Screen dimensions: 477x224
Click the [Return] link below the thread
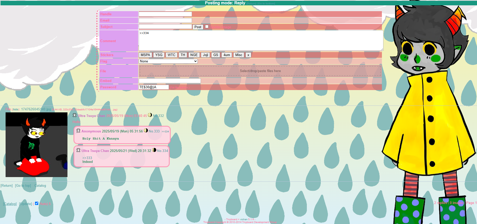pos(7,185)
